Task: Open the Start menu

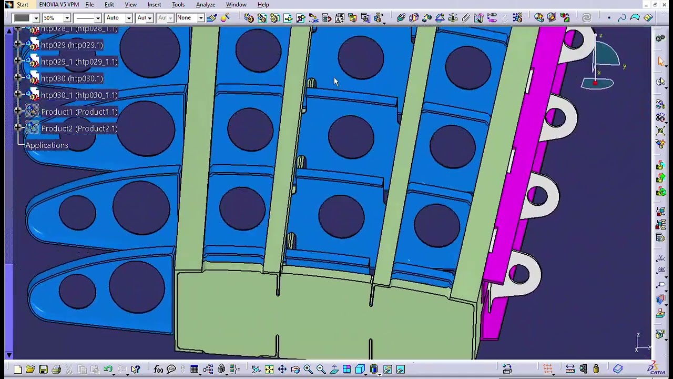Action: 22,5
